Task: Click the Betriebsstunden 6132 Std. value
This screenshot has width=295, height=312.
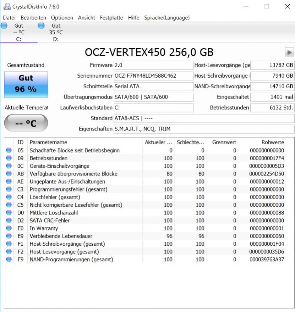Action: [x=272, y=108]
